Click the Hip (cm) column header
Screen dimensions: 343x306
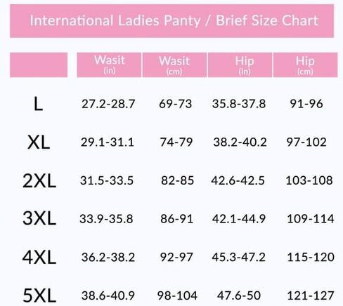[x=305, y=65]
